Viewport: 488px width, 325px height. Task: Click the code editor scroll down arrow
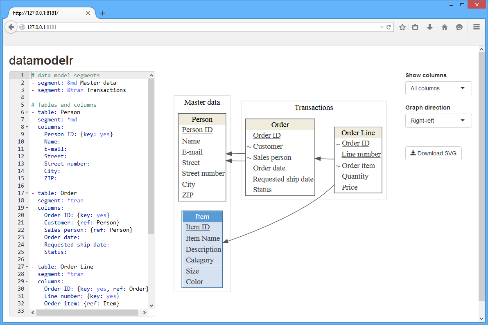coord(151,306)
